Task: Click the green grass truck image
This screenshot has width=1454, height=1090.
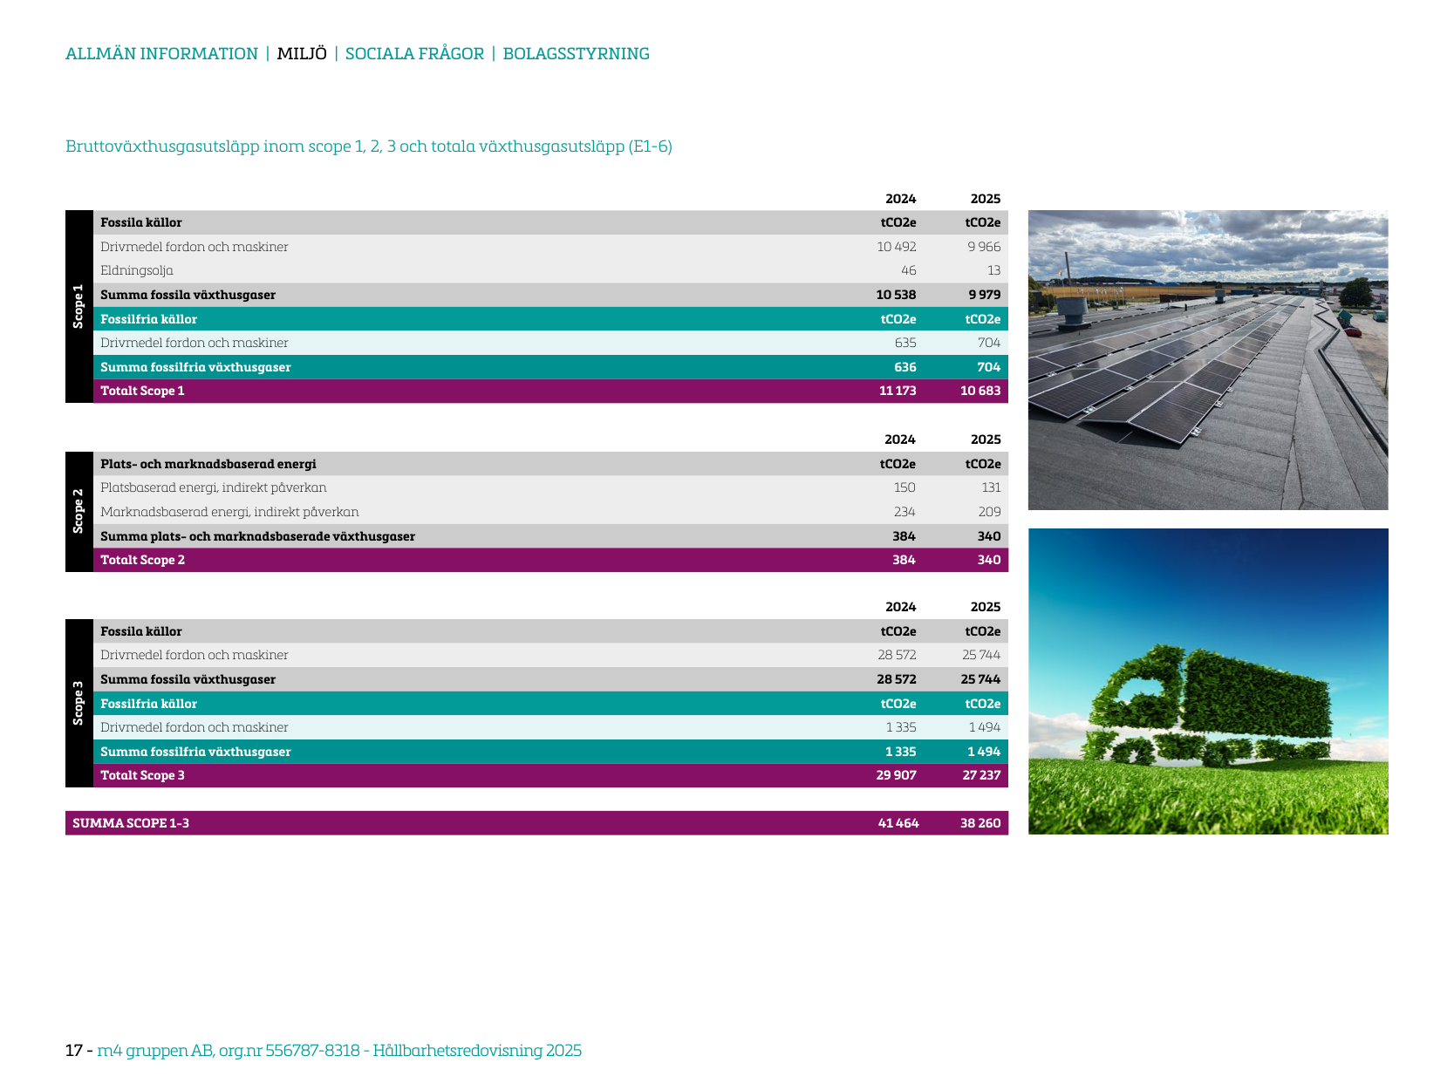Action: click(x=1208, y=681)
